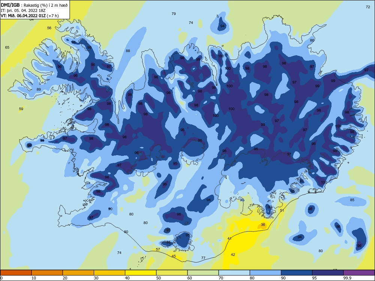
Task: Click the humidity value 77 on the map
Action: tap(203, 258)
